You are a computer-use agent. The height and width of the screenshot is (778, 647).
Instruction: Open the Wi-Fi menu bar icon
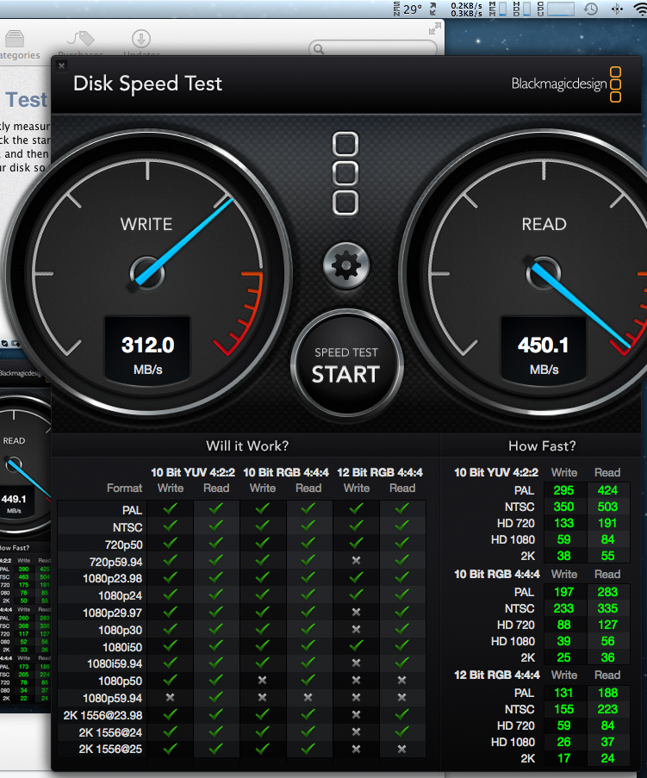pyautogui.click(x=641, y=9)
